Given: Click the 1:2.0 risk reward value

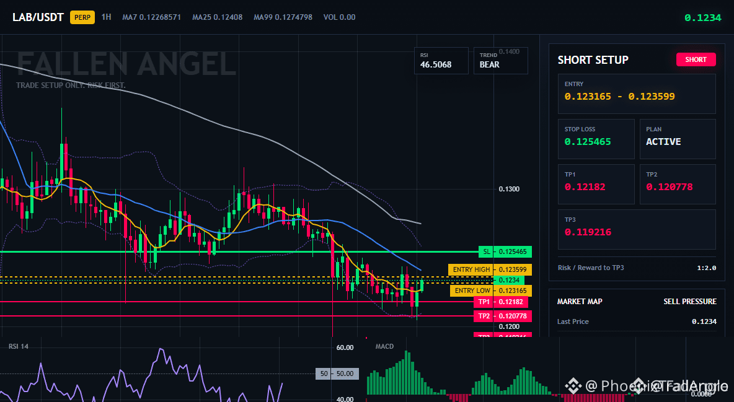Looking at the screenshot, I should tap(706, 268).
